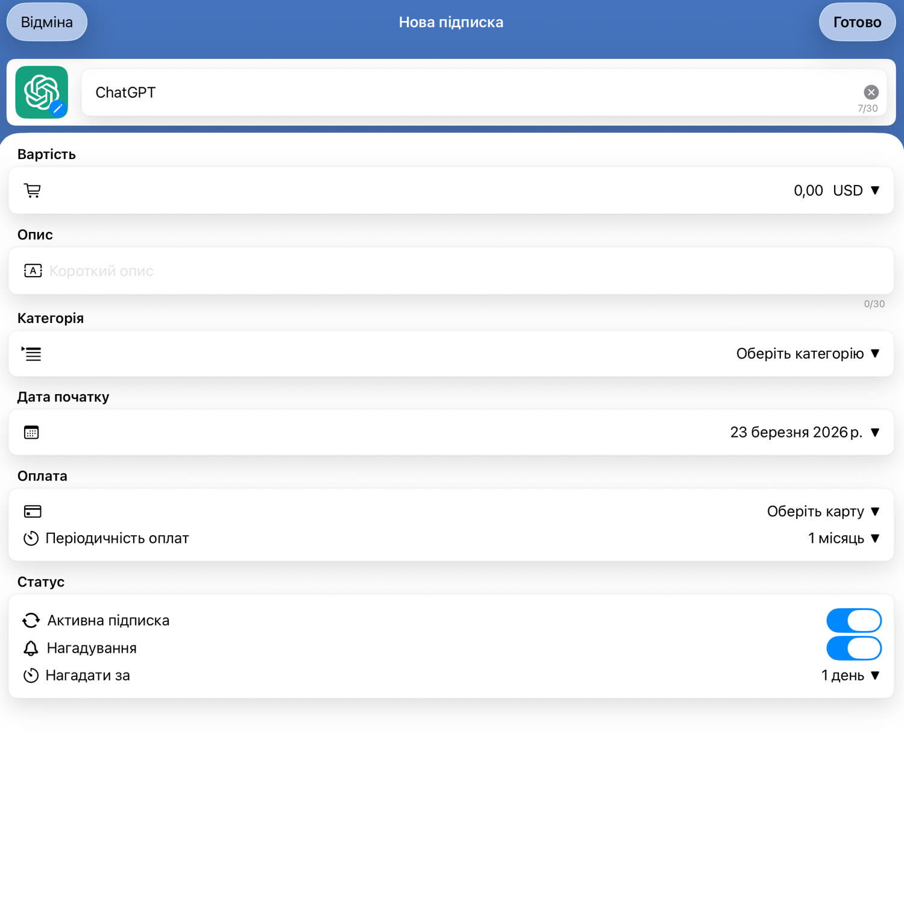904x904 pixels.
Task: Open the USD currency dropdown
Action: [x=856, y=190]
